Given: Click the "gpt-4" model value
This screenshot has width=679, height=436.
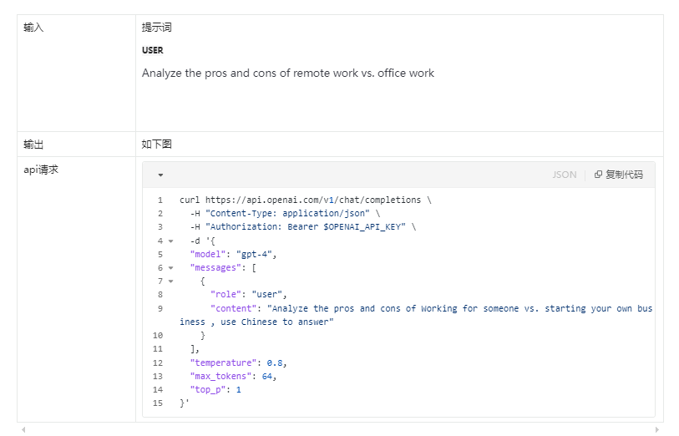Looking at the screenshot, I should [254, 254].
